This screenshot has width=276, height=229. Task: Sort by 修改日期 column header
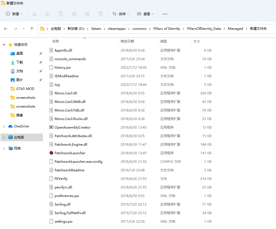click(127, 41)
